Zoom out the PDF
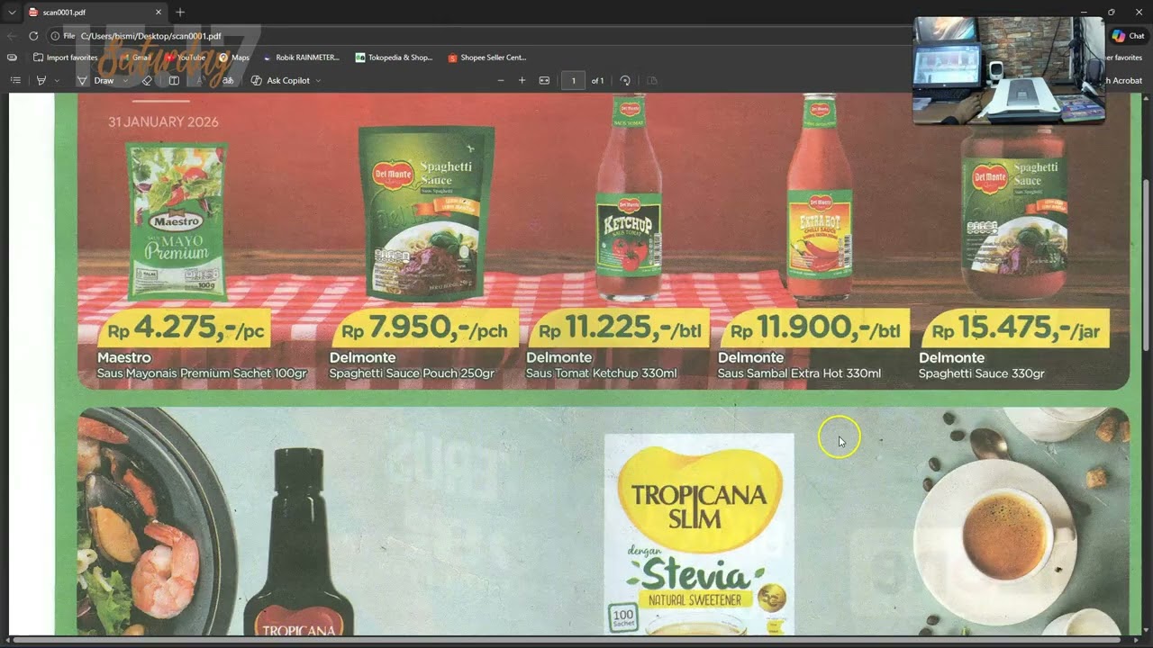This screenshot has width=1153, height=648. click(501, 81)
